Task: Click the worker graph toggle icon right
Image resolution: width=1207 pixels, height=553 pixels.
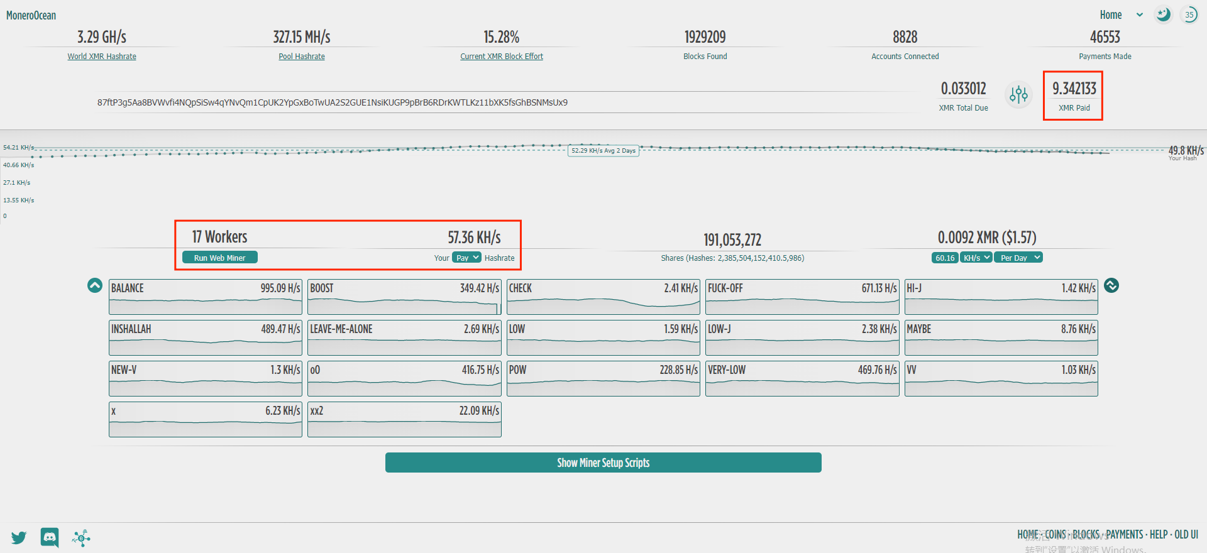Action: (x=1111, y=285)
